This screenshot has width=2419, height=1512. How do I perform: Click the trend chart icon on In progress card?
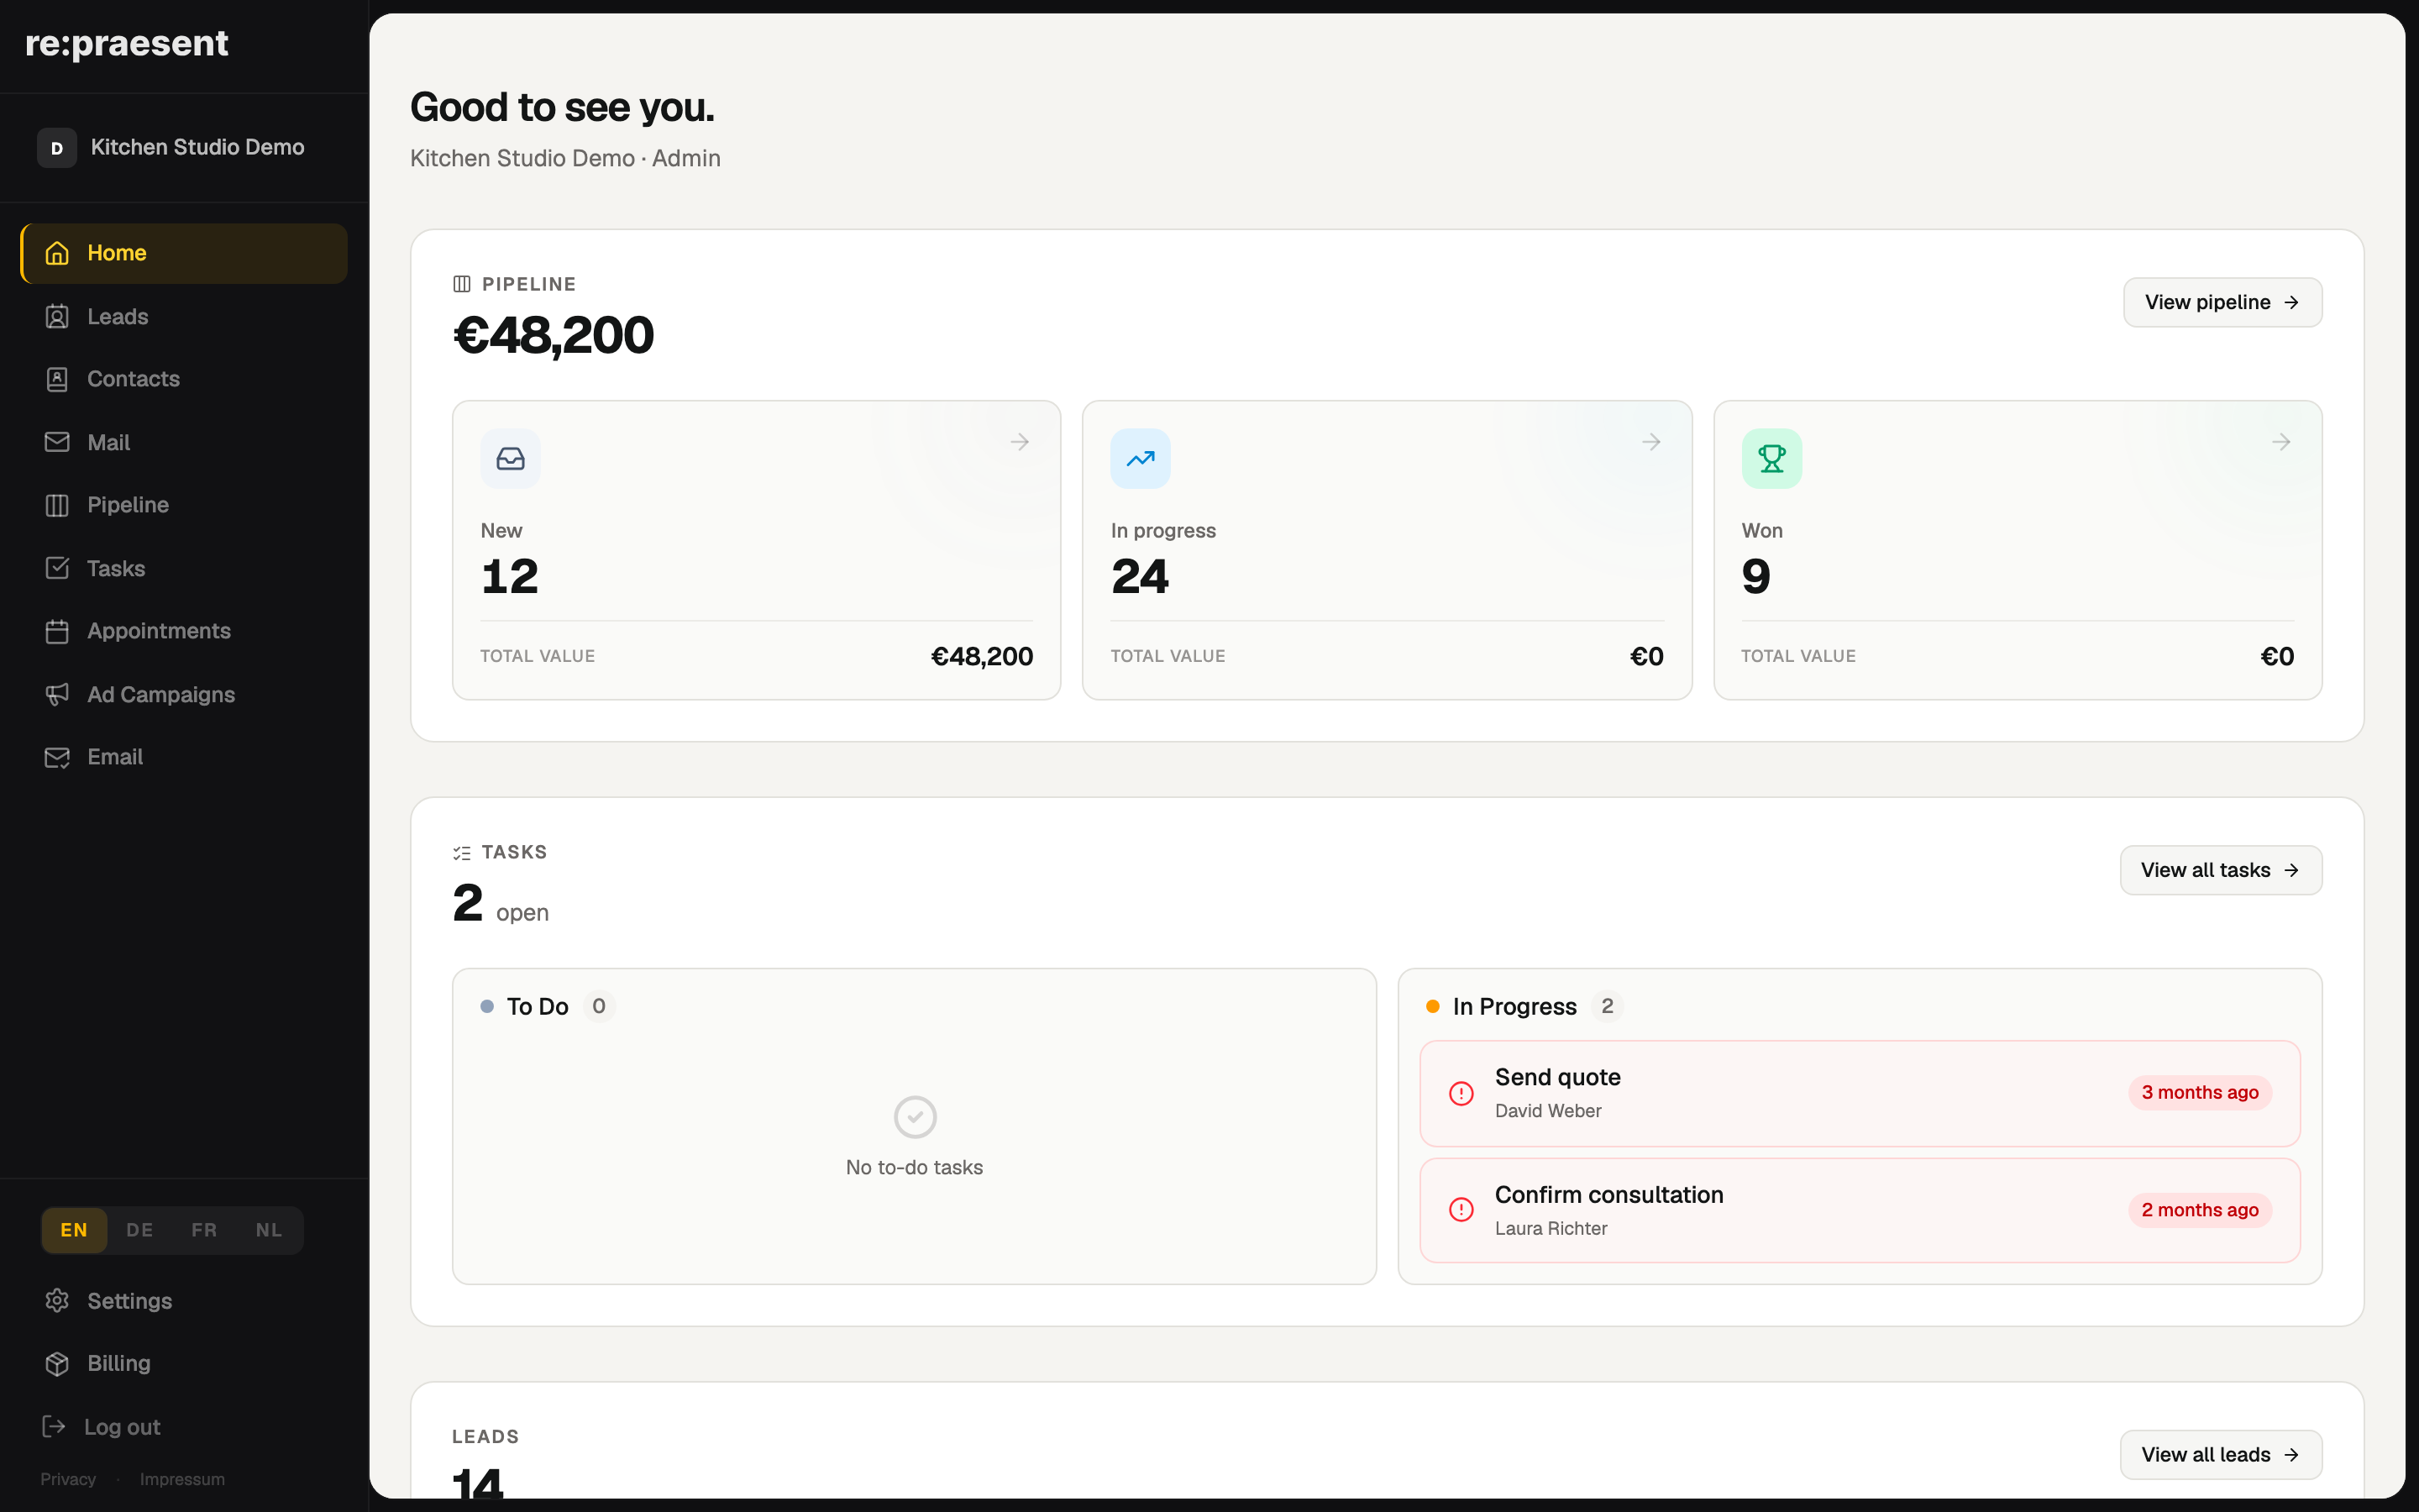coord(1141,459)
